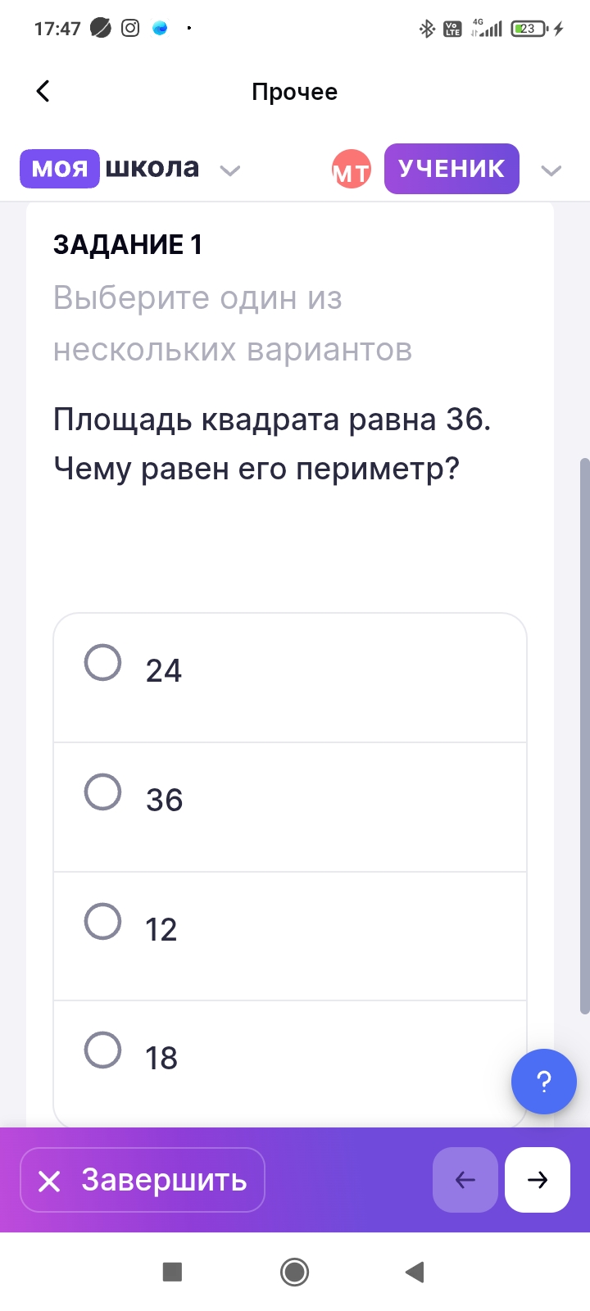Select answer option 36

click(x=103, y=792)
